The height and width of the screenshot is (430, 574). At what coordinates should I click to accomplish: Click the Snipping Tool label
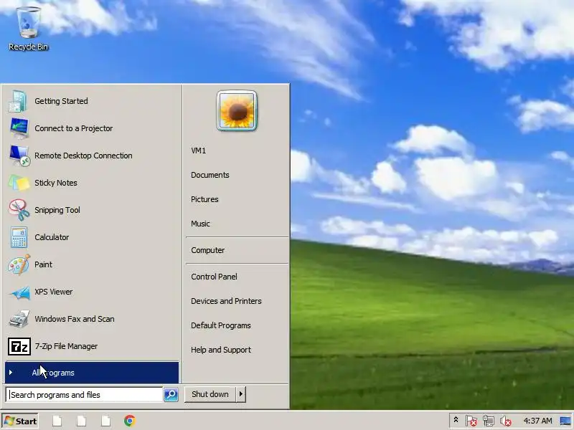[x=57, y=210]
